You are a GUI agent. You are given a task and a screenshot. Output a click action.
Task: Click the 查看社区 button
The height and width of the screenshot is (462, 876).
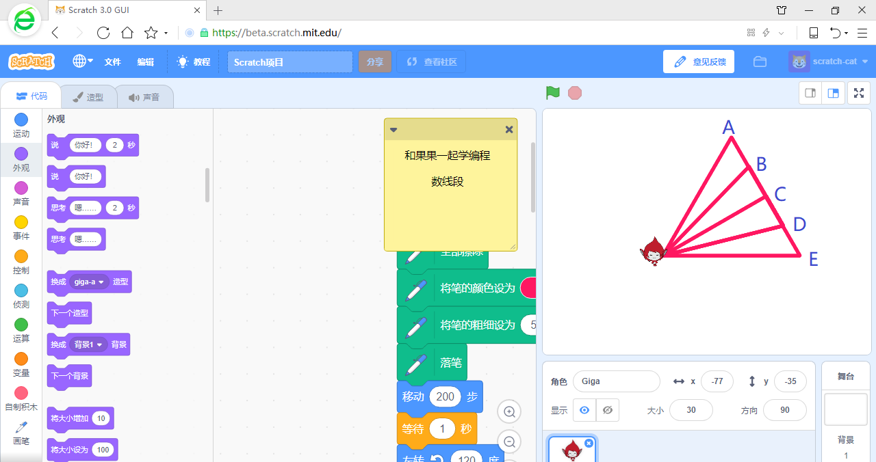point(431,62)
